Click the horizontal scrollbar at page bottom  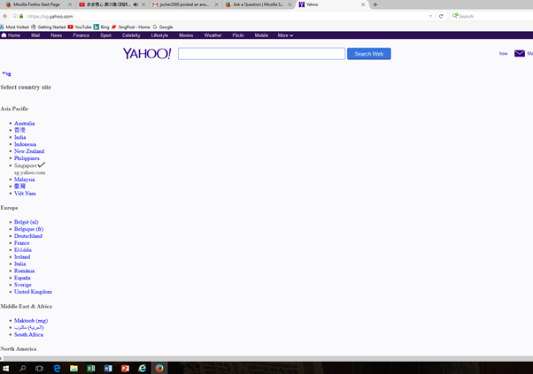click(x=266, y=358)
